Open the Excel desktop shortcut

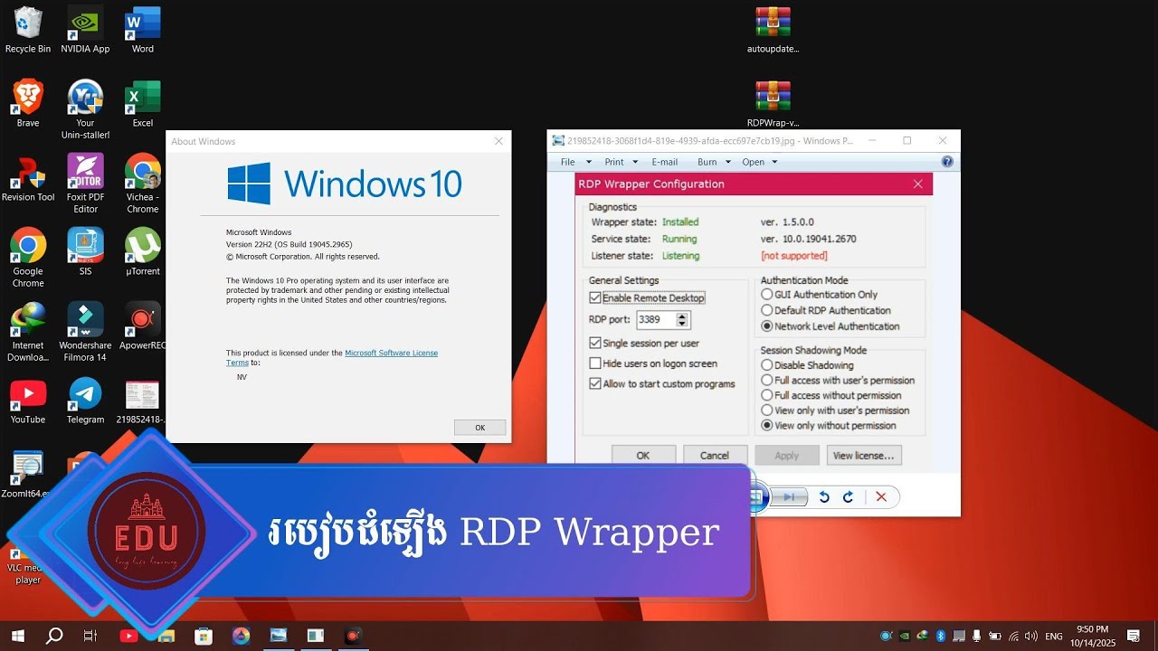click(143, 104)
